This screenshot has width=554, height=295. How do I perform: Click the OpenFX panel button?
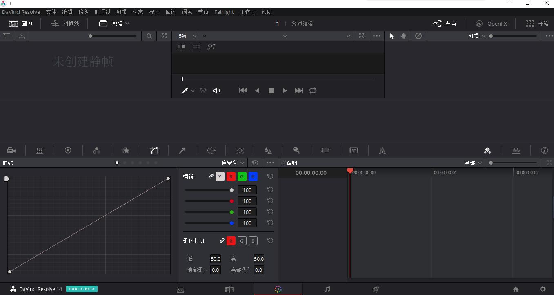(x=492, y=23)
